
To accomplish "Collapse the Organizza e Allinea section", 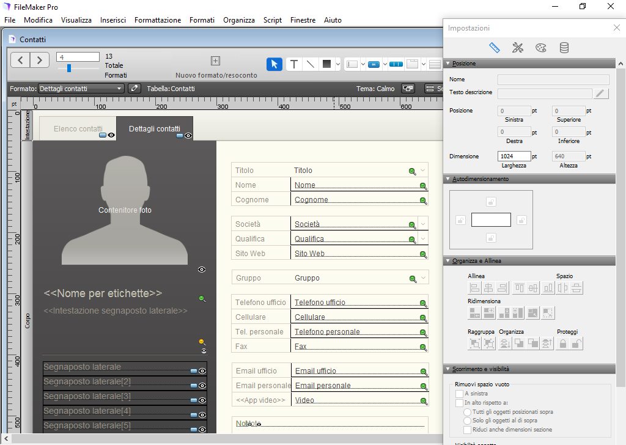I will (448, 261).
